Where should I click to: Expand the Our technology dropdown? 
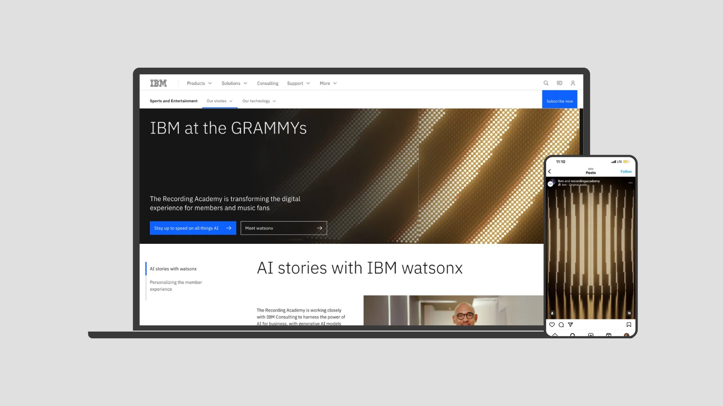click(259, 101)
